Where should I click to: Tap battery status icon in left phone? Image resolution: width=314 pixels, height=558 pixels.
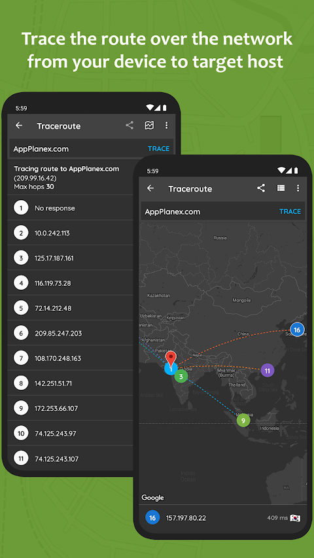click(x=164, y=107)
